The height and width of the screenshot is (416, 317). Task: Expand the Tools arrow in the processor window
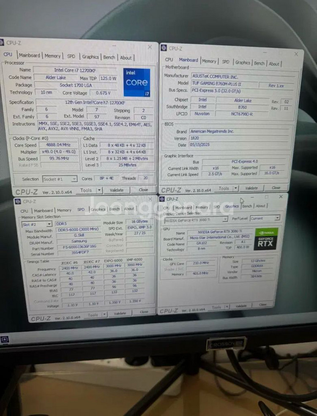pos(99,190)
